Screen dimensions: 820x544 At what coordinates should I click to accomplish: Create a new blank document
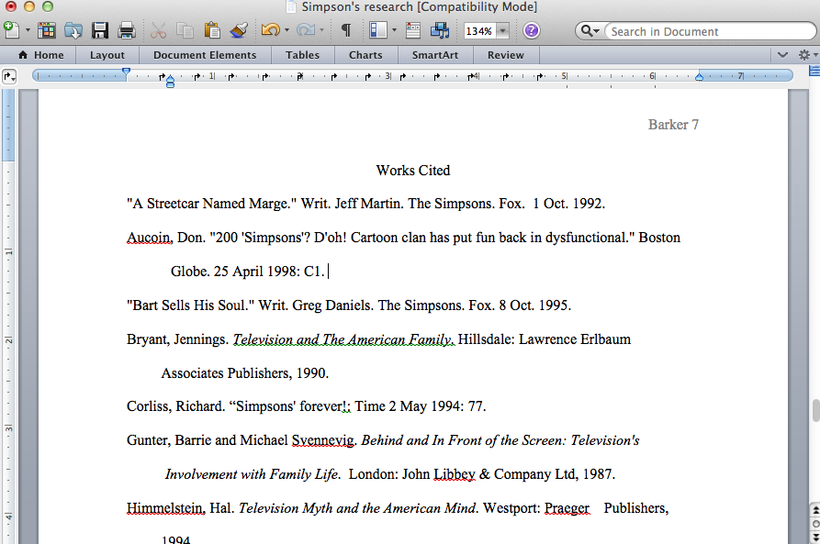point(11,30)
